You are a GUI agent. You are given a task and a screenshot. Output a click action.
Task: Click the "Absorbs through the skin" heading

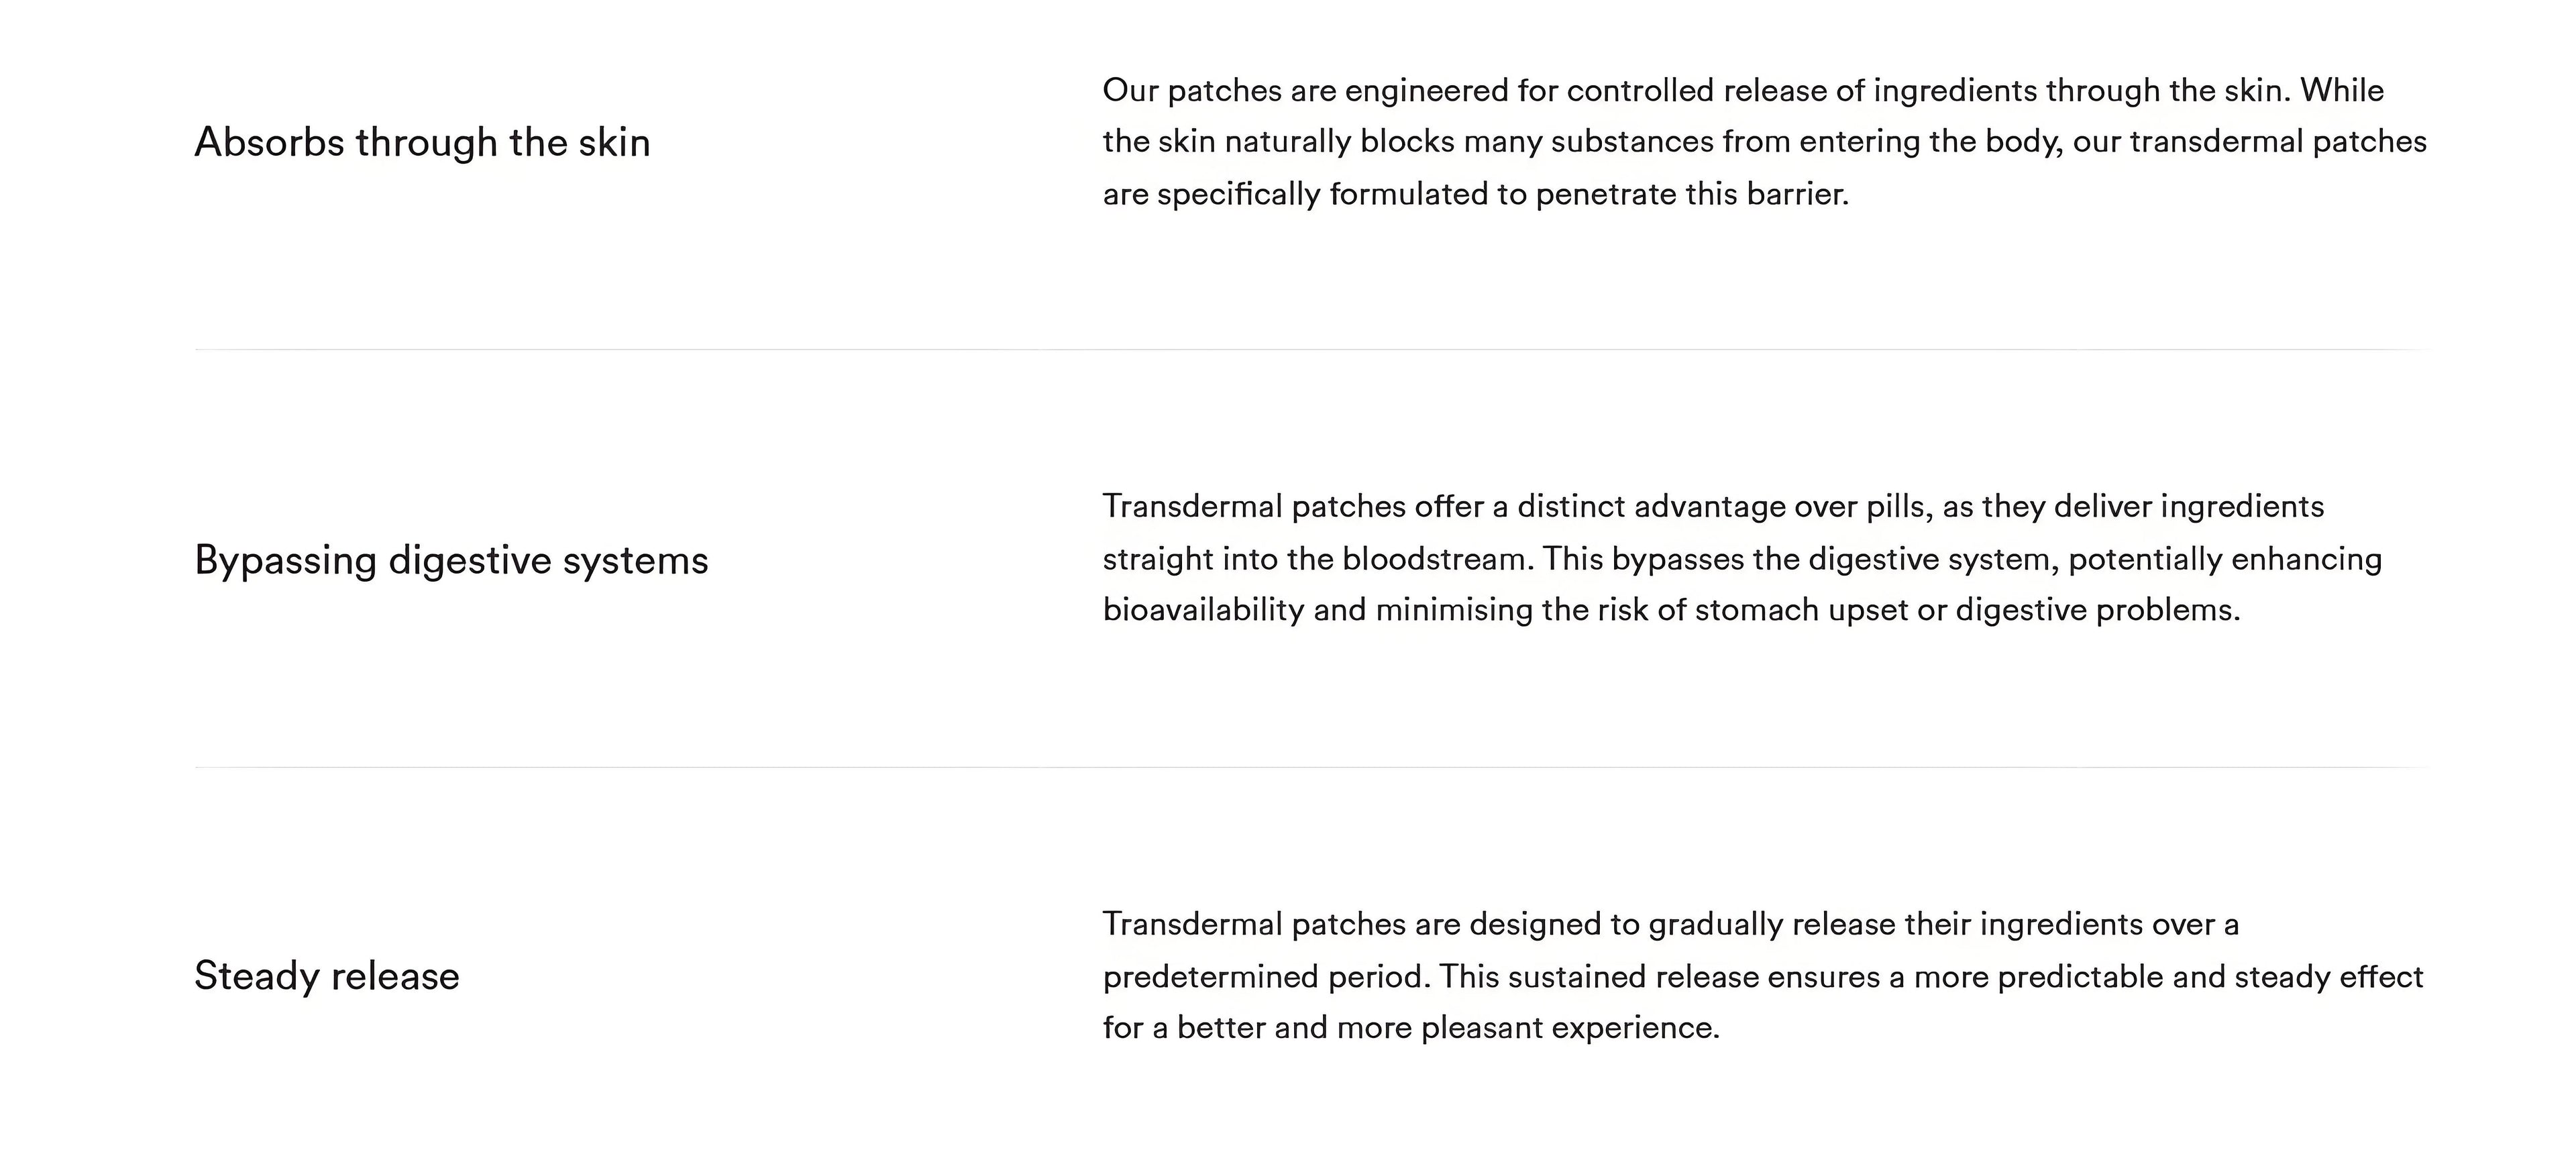pos(422,142)
